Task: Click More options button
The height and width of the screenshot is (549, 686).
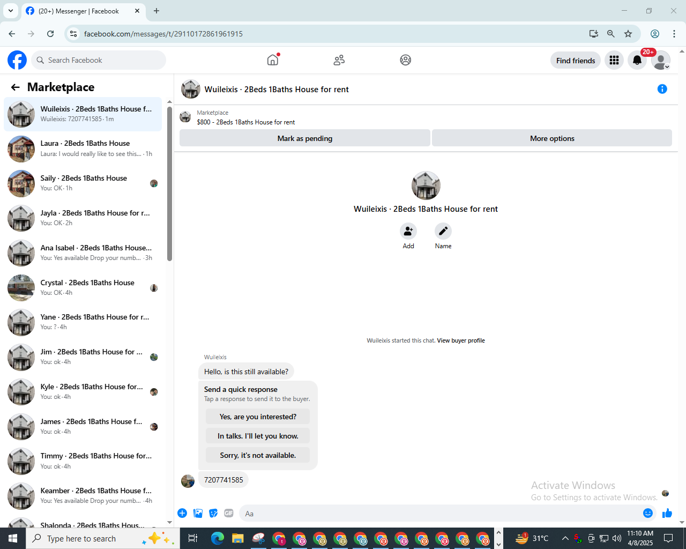Action: click(552, 138)
